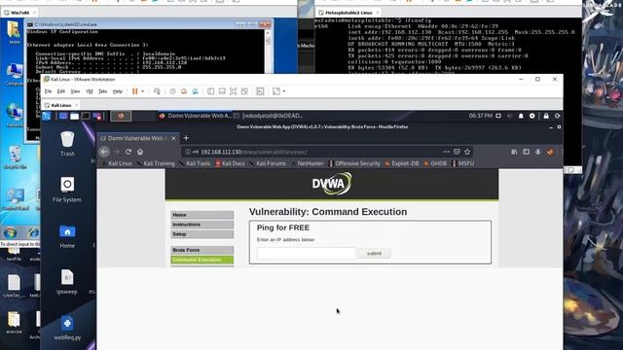Bookmark this page with the star icon
The image size is (623, 350).
point(467,152)
